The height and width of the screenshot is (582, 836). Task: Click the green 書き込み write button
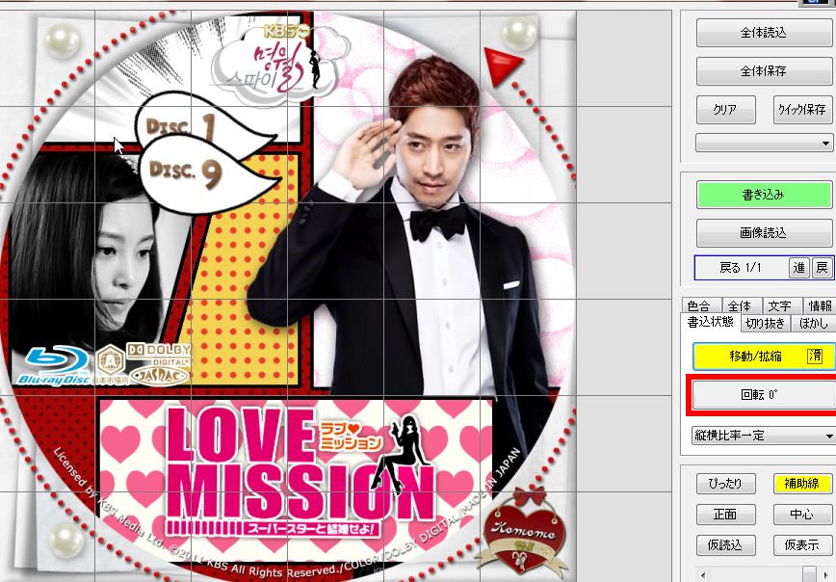[764, 195]
